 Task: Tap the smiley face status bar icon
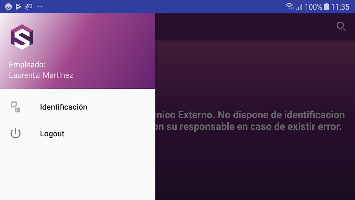click(x=8, y=7)
